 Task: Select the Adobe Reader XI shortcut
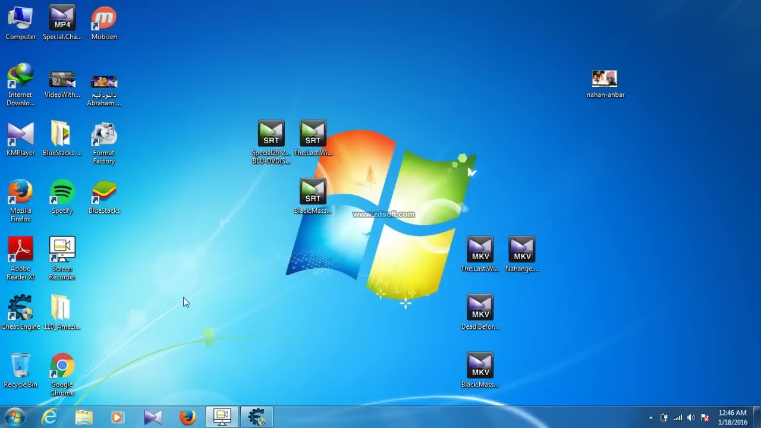(x=20, y=259)
